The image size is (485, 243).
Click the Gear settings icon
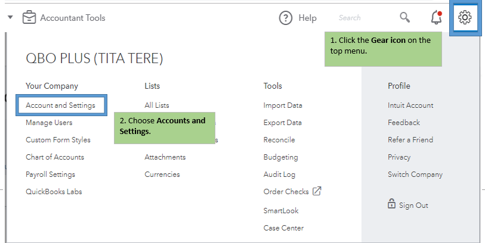(x=465, y=18)
